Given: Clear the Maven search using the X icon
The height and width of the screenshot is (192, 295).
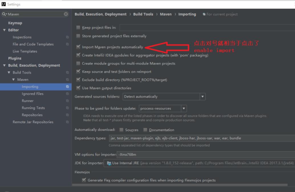Looking at the screenshot, I should click(x=66, y=14).
